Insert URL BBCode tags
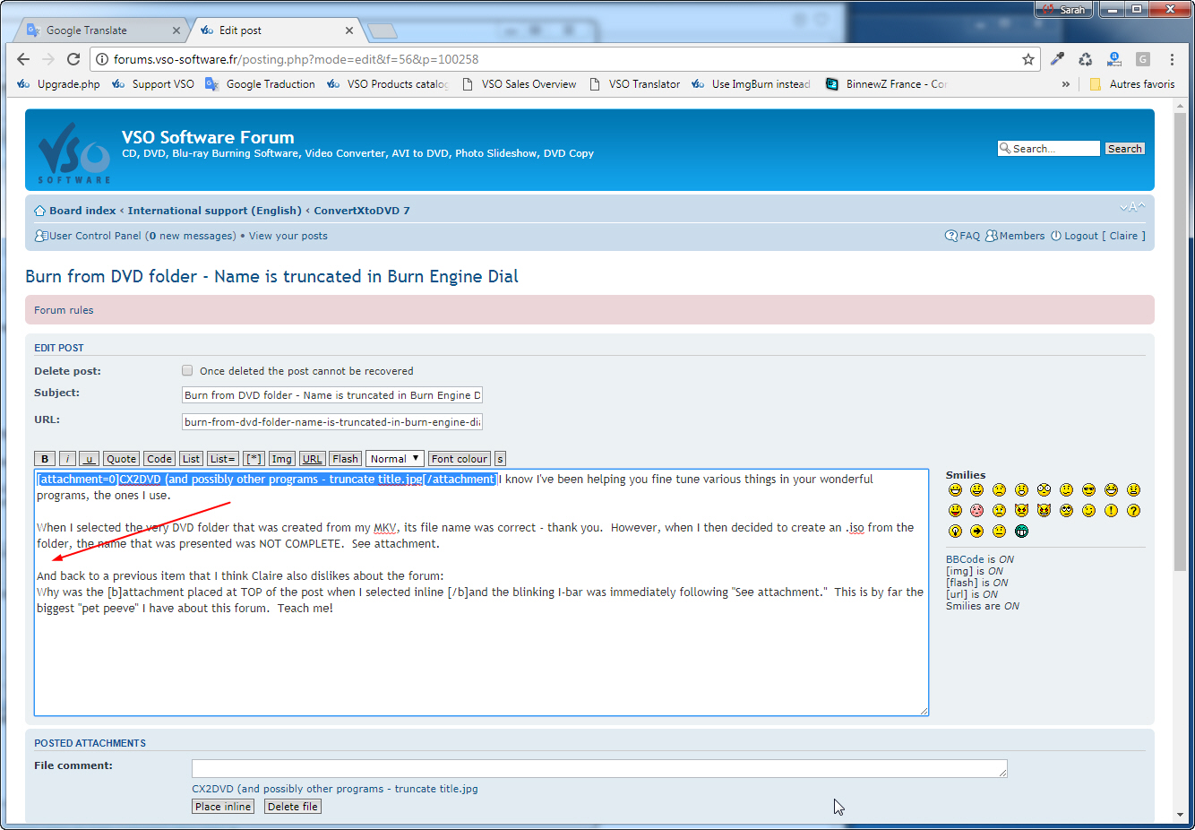1195x830 pixels. (312, 459)
